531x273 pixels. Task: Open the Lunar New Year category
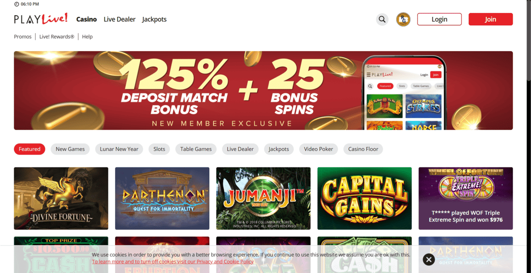tap(119, 149)
